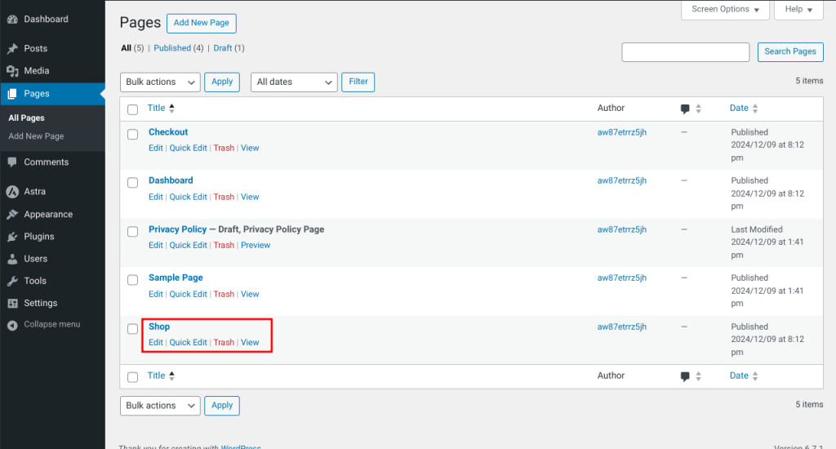Viewport: 836px width, 449px height.
Task: Click comments bubble icon in table header
Action: [x=685, y=109]
